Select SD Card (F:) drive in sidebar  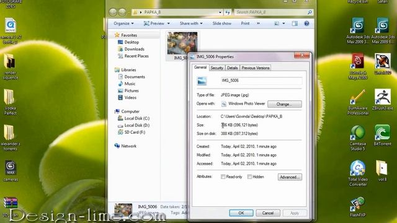[x=132, y=132]
